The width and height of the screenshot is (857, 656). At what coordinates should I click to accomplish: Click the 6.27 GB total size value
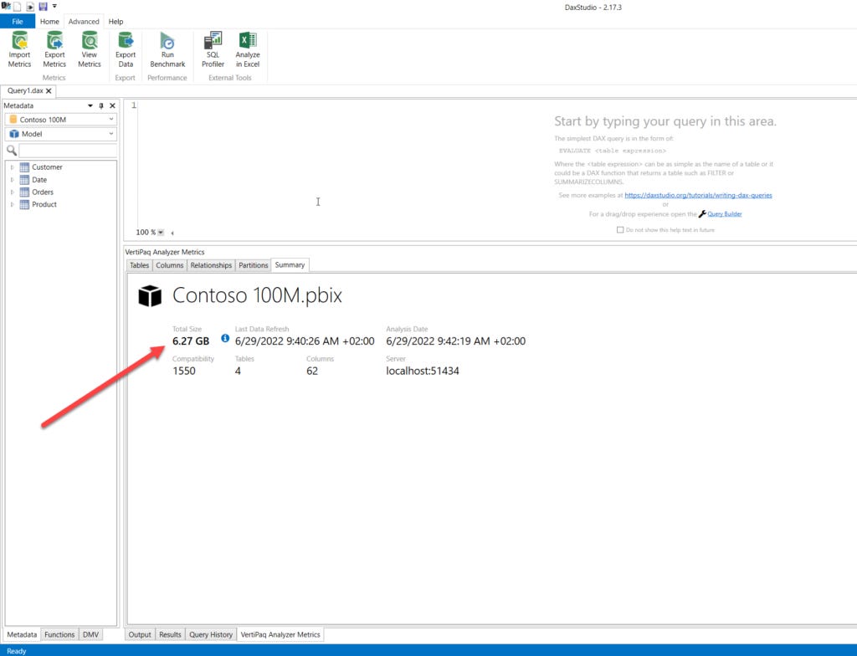click(x=191, y=341)
